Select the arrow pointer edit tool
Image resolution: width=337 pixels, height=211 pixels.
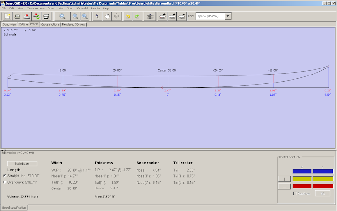pyautogui.click(x=97, y=16)
